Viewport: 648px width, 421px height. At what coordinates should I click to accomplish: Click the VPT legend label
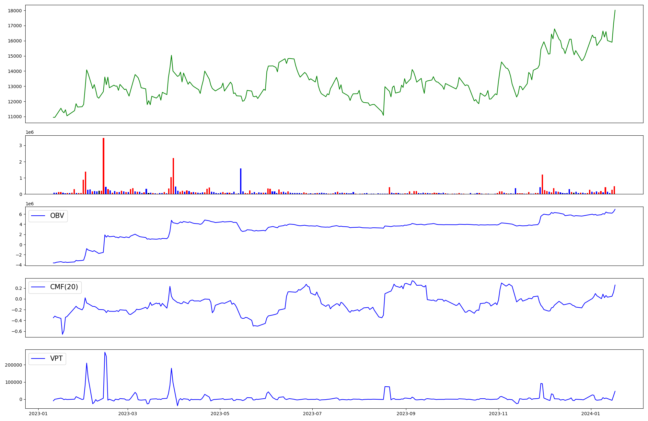point(56,358)
